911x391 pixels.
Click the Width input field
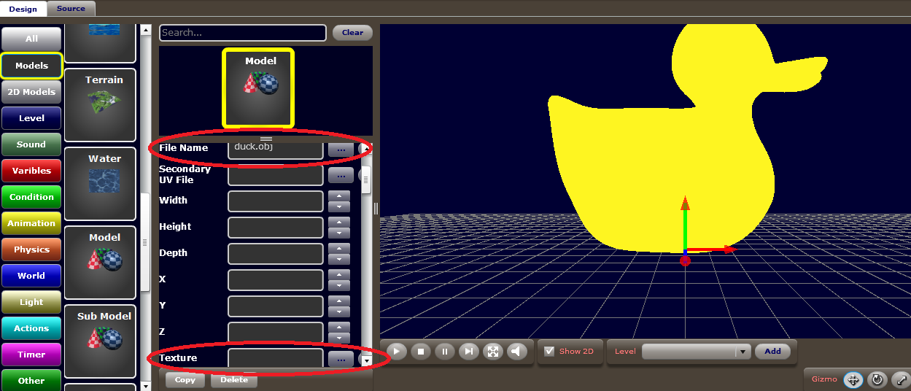coord(276,201)
